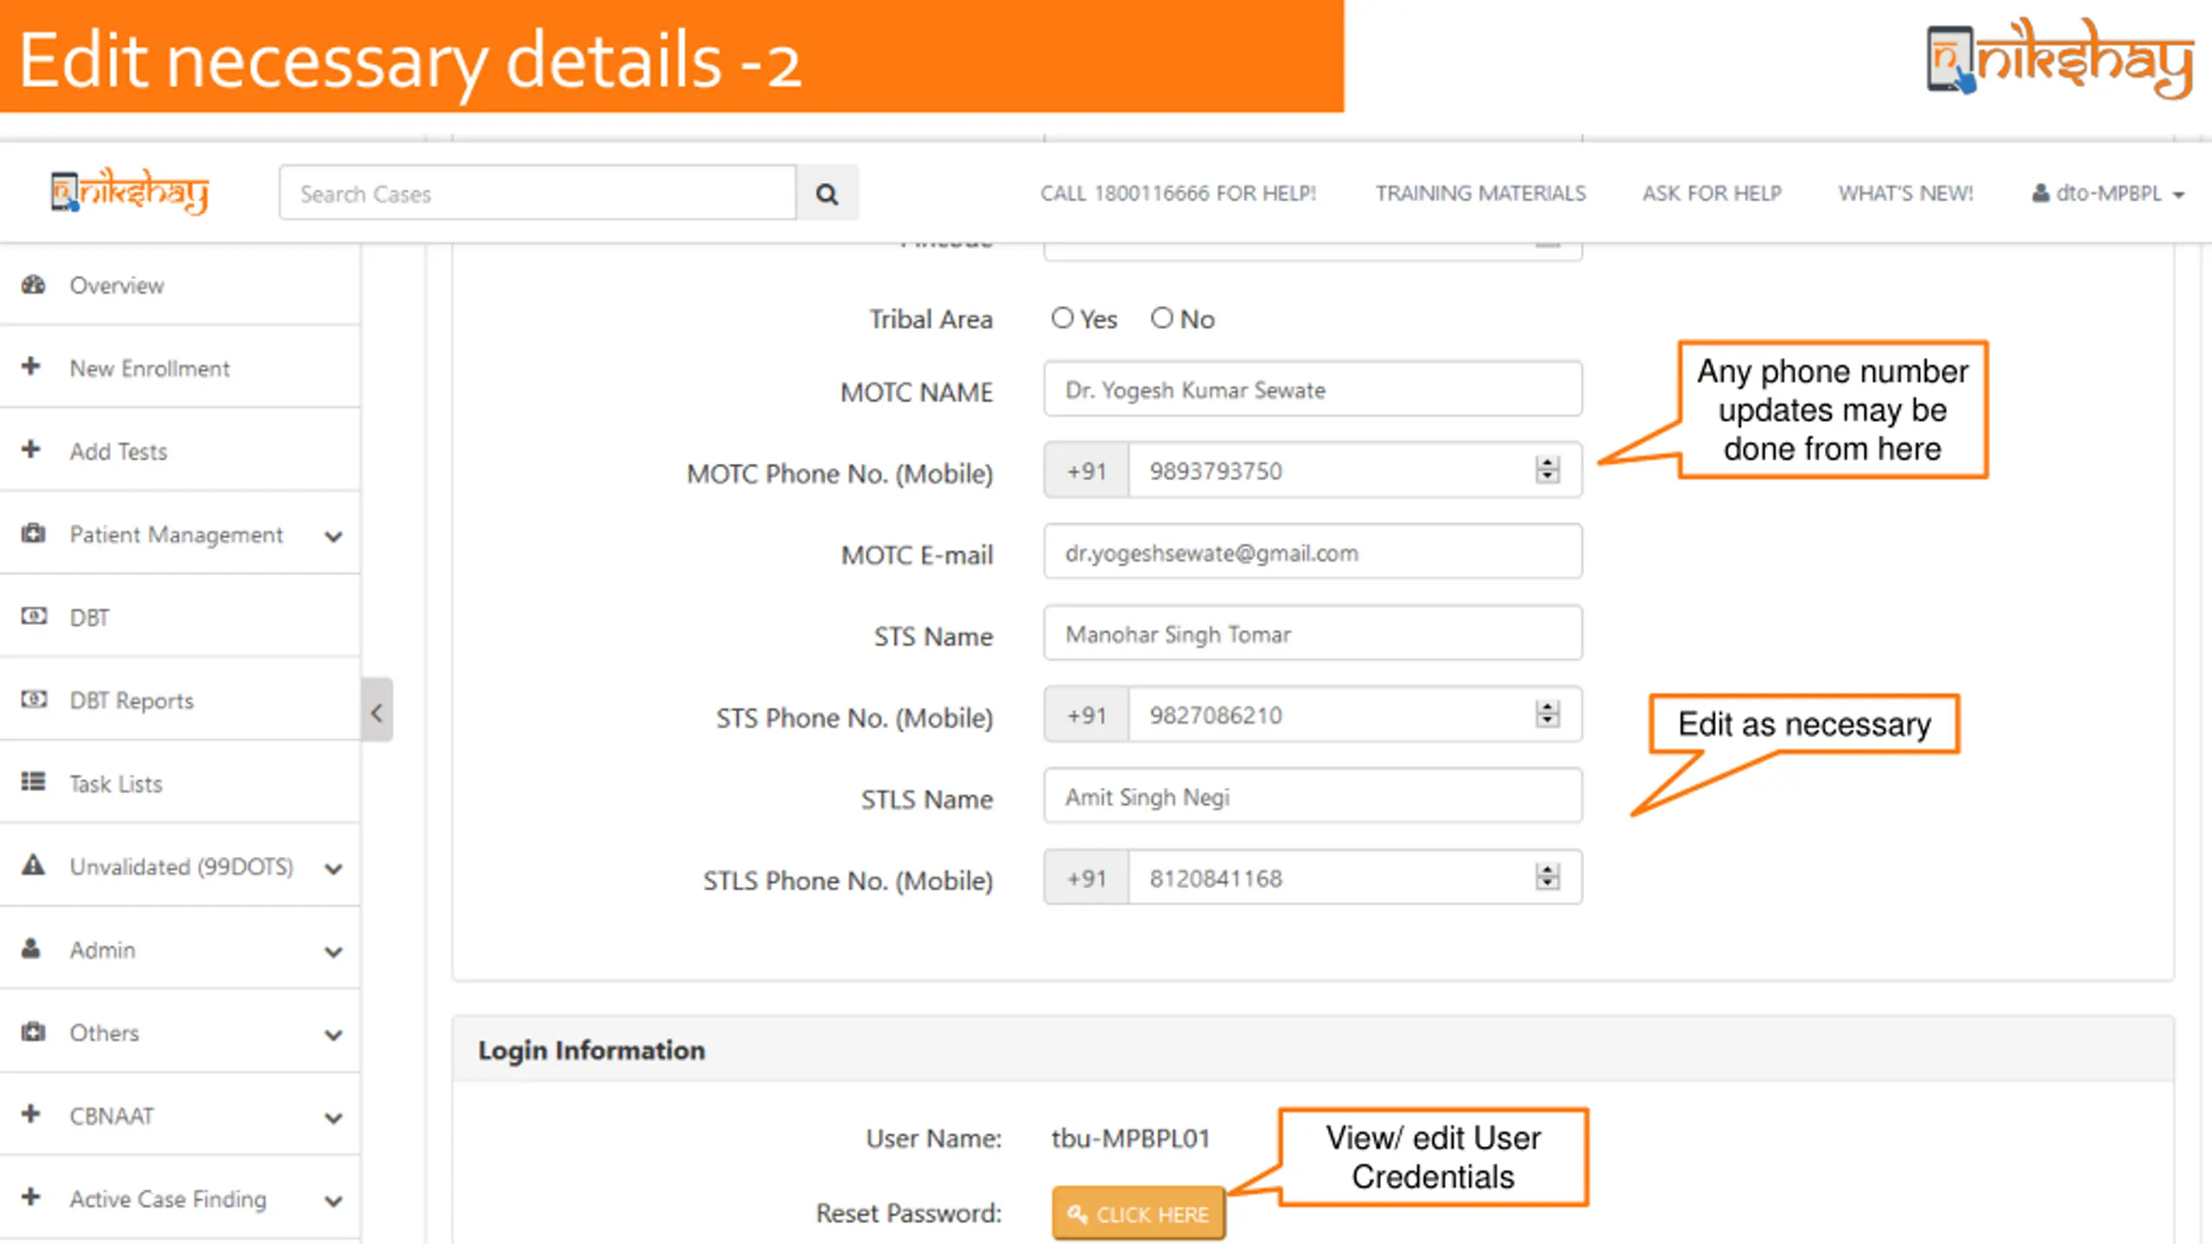Screen dimensions: 2212x1244
Task: Click the DBT Reports money icon
Action: coord(33,699)
